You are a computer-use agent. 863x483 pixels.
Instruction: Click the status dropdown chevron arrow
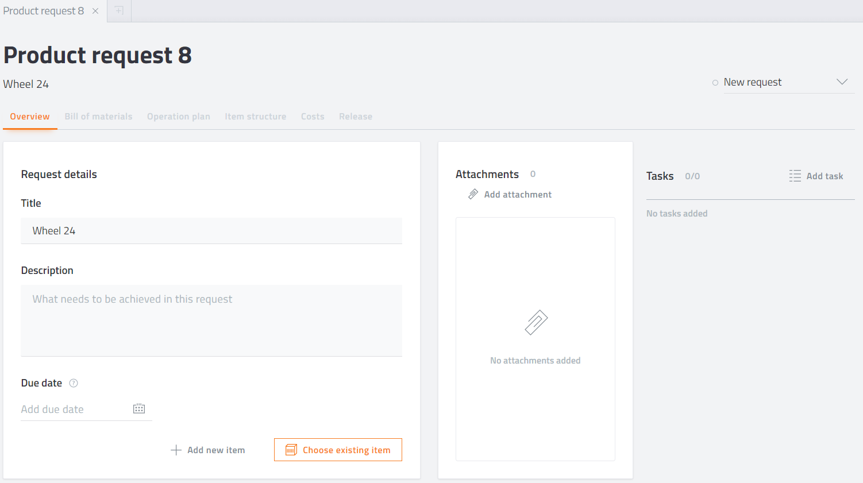842,82
